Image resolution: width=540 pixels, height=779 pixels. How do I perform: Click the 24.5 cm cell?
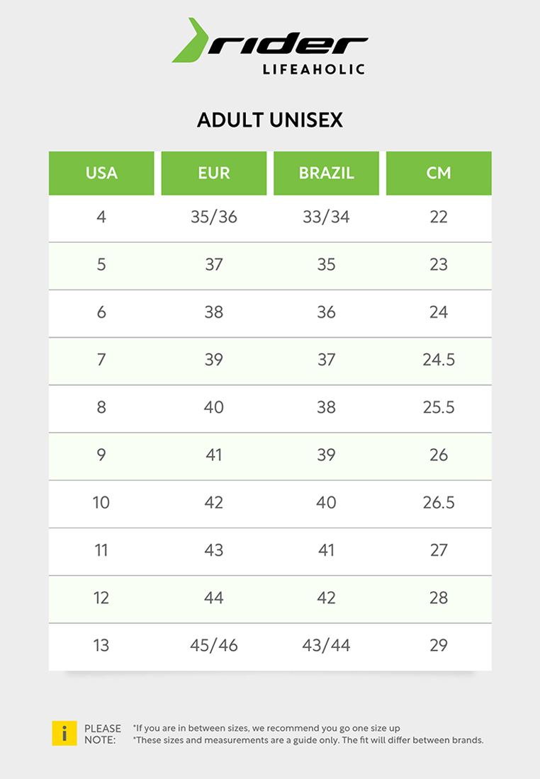point(439,360)
